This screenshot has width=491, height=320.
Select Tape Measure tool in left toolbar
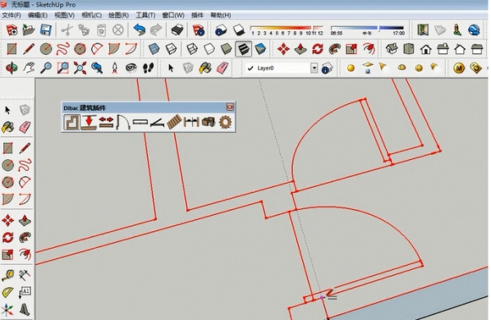coord(7,275)
